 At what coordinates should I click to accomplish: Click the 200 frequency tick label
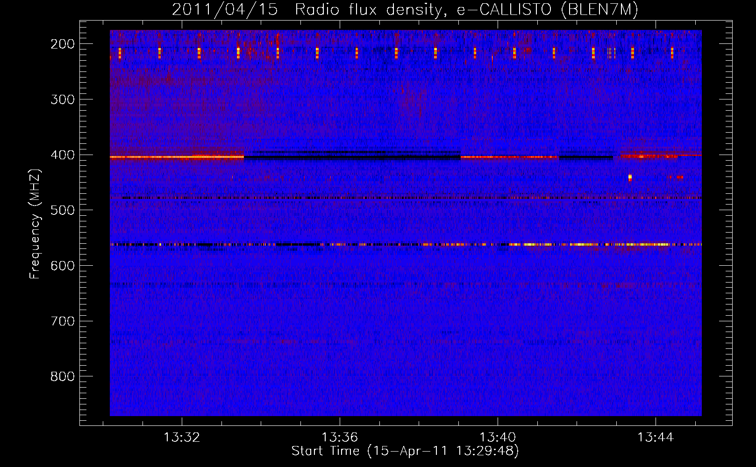63,44
